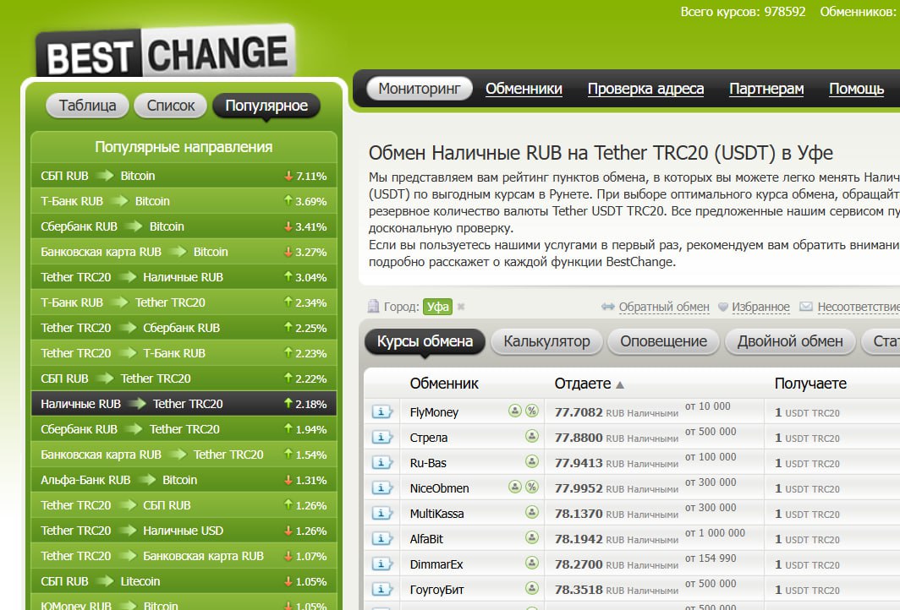The width and height of the screenshot is (900, 610).
Task: Click the city building icon next to Город
Action: pos(374,306)
